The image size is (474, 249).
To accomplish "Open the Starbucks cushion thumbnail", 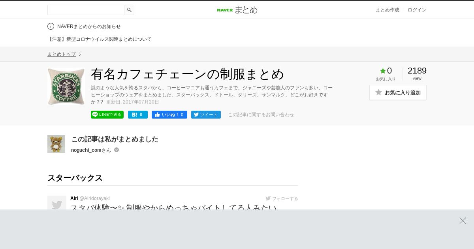I will tap(66, 87).
